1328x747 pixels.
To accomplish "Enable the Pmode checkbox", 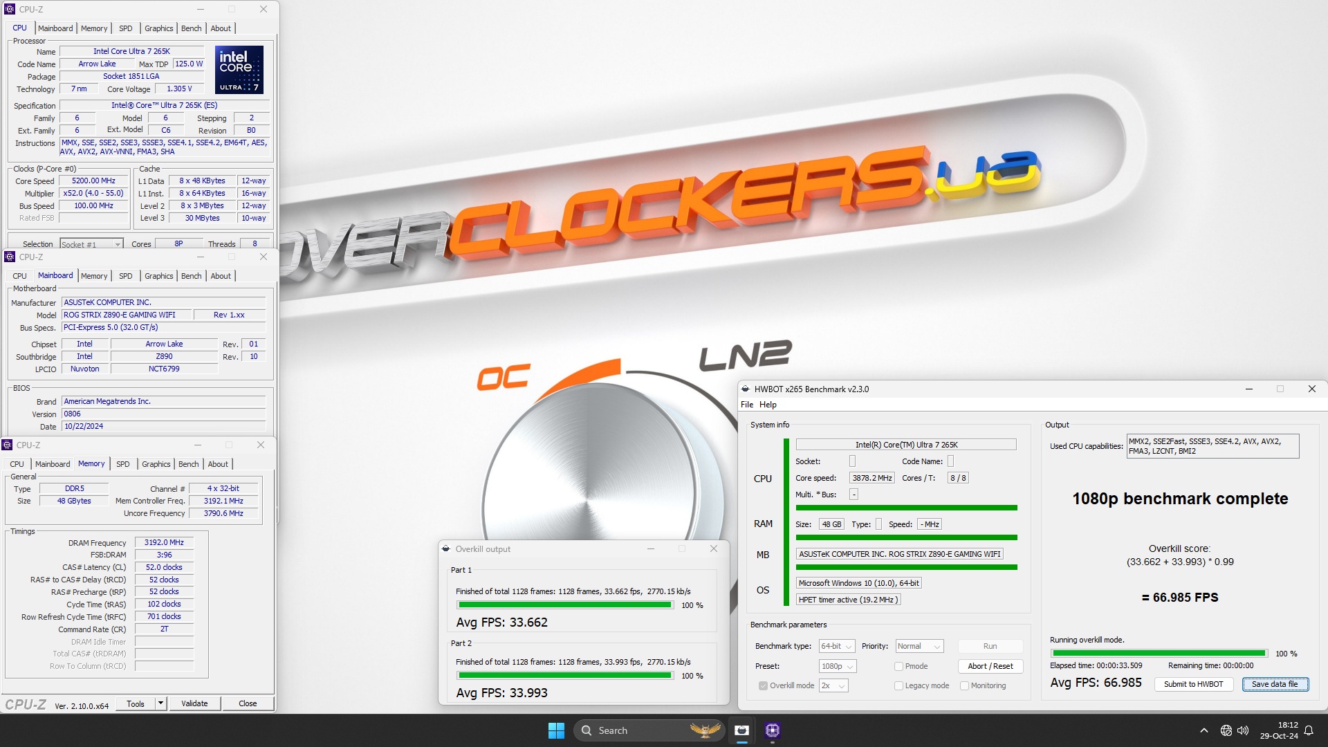I will click(898, 667).
